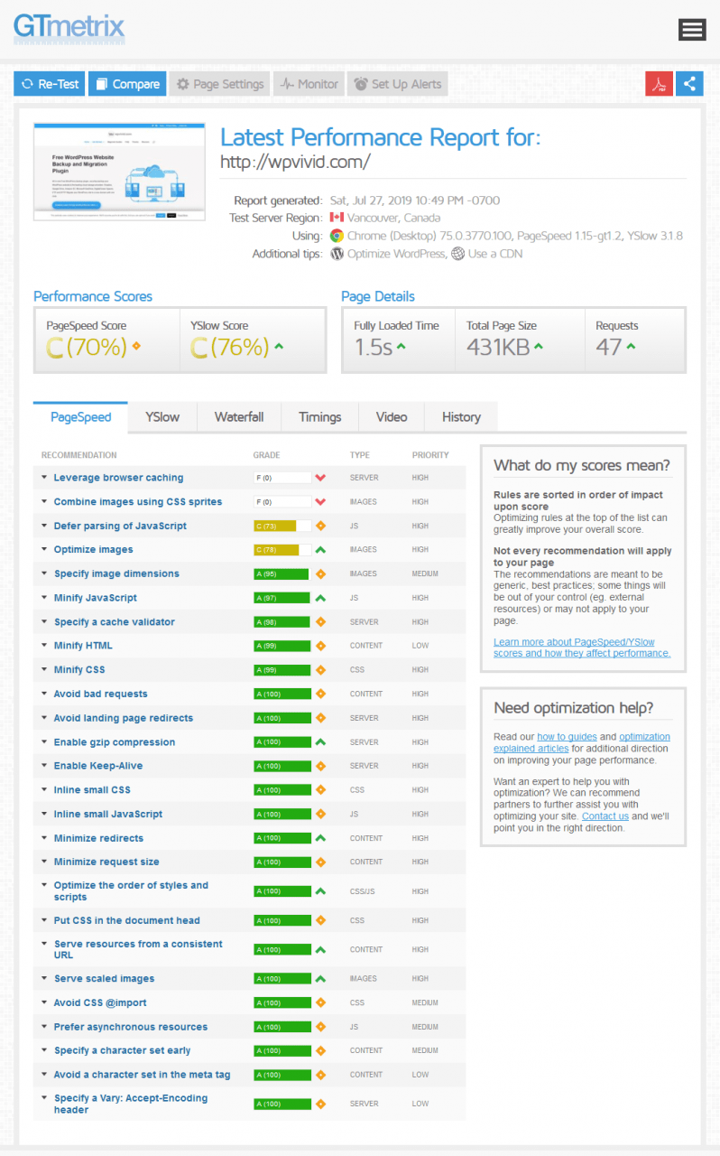Select Set Up Alerts
Screen dimensions: 720x1156
397,84
